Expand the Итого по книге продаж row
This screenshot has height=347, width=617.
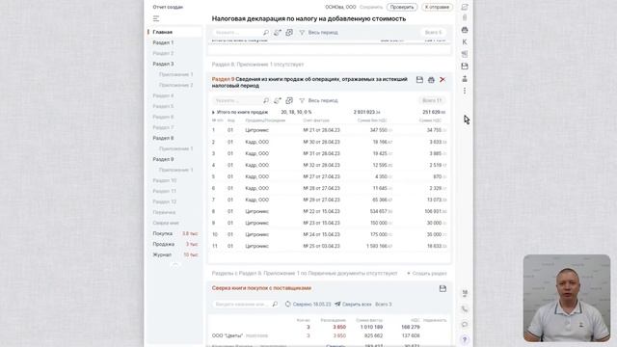[213, 113]
